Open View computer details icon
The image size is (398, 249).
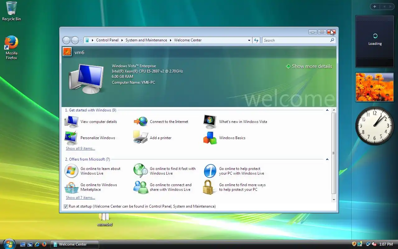tap(72, 122)
